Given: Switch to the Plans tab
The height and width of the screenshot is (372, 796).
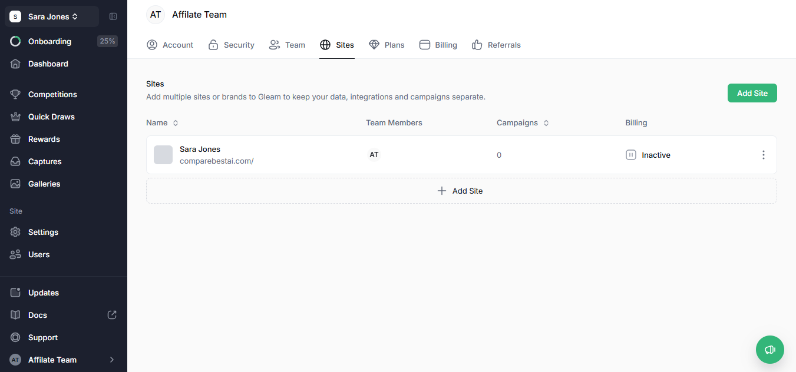Looking at the screenshot, I should (x=387, y=45).
